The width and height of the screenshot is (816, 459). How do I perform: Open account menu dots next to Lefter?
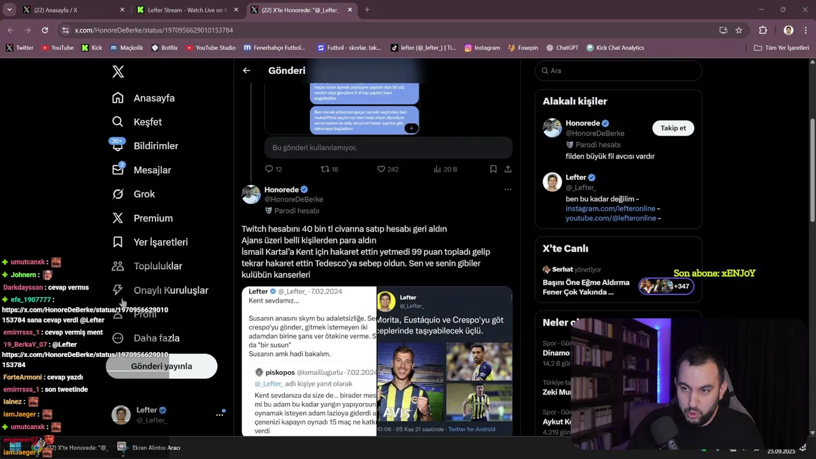click(220, 415)
